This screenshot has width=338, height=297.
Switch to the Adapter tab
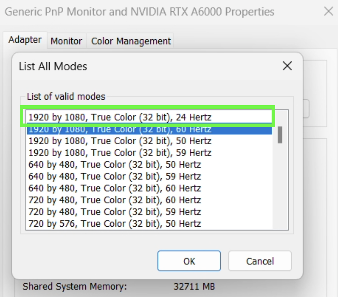pyautogui.click(x=25, y=40)
